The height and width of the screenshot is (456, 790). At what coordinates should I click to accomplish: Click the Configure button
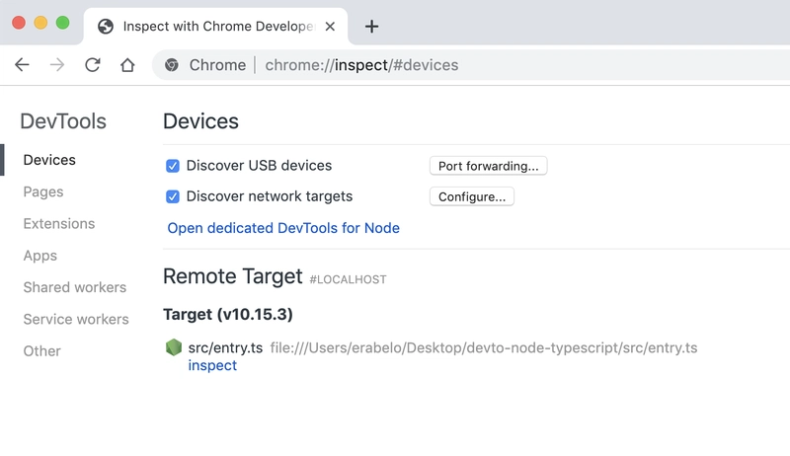472,196
